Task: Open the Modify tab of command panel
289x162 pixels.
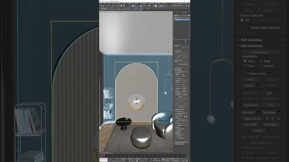Action: [x=177, y=13]
